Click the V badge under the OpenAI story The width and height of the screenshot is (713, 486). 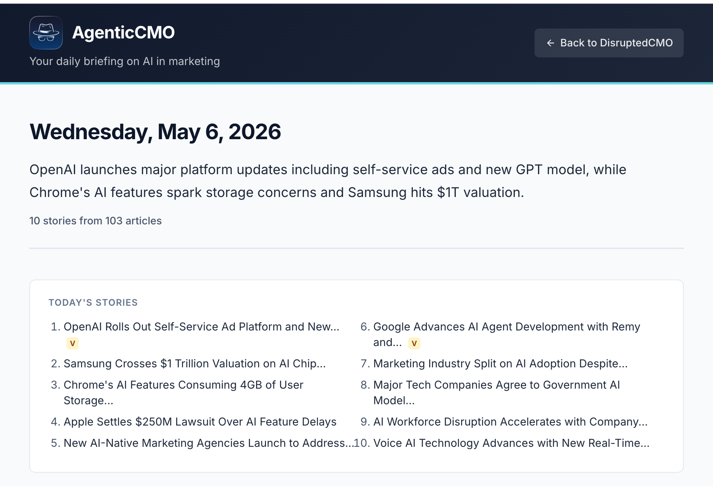pyautogui.click(x=73, y=343)
